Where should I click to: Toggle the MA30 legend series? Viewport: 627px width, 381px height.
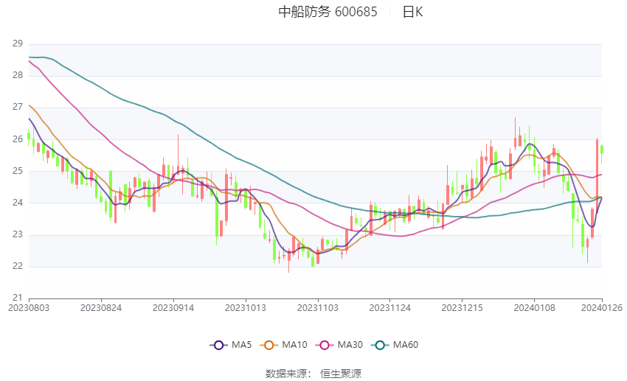pos(339,345)
